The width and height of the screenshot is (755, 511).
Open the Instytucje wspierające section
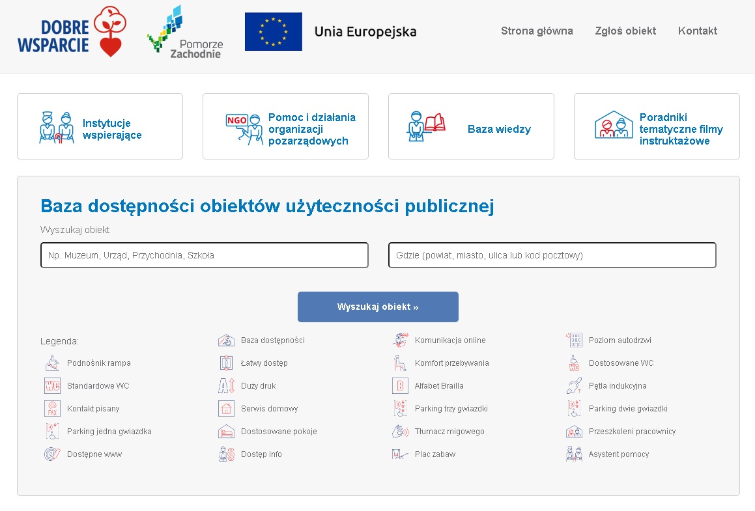pyautogui.click(x=100, y=126)
